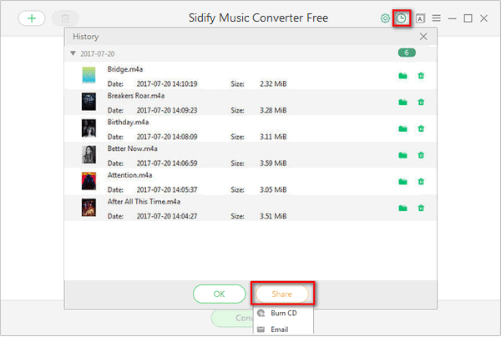The image size is (501, 337).
Task: Choose Burn CD from share menu
Action: pyautogui.click(x=283, y=313)
